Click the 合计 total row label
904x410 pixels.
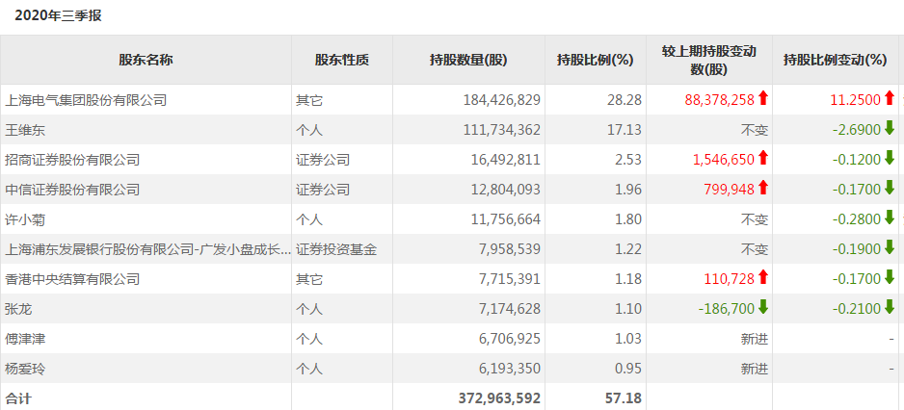point(18,398)
